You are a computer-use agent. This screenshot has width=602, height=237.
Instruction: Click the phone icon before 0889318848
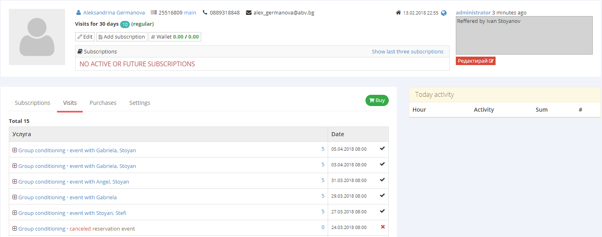pyautogui.click(x=205, y=12)
